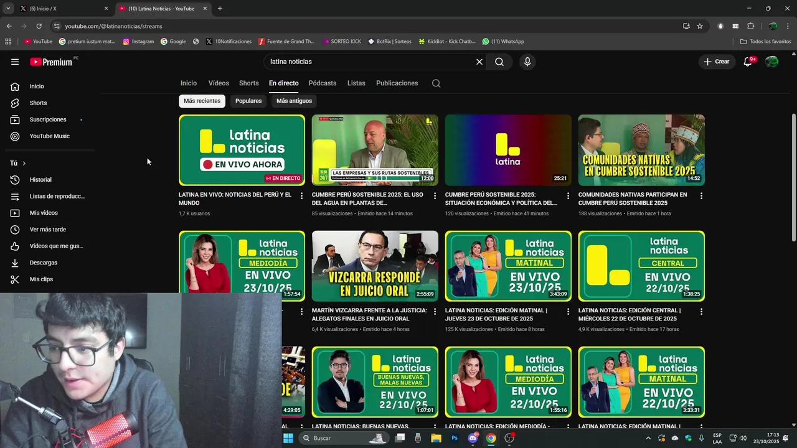
Task: Open options for COMUNIDADES NATIVAS video
Action: click(701, 196)
